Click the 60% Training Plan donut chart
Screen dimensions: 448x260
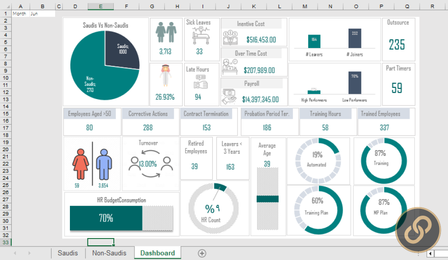(318, 210)
